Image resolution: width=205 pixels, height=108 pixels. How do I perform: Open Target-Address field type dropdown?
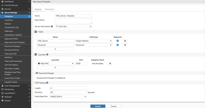point(94,41)
